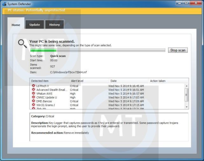Select the VMalum AWS detected item
Image resolution: width=204 pixels, height=161 pixels.
pos(44,94)
